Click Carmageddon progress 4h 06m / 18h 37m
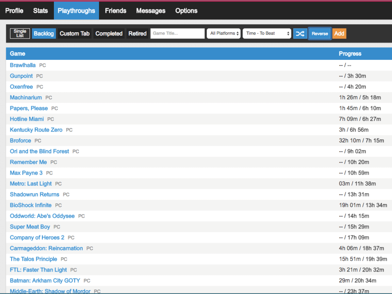 click(x=362, y=248)
